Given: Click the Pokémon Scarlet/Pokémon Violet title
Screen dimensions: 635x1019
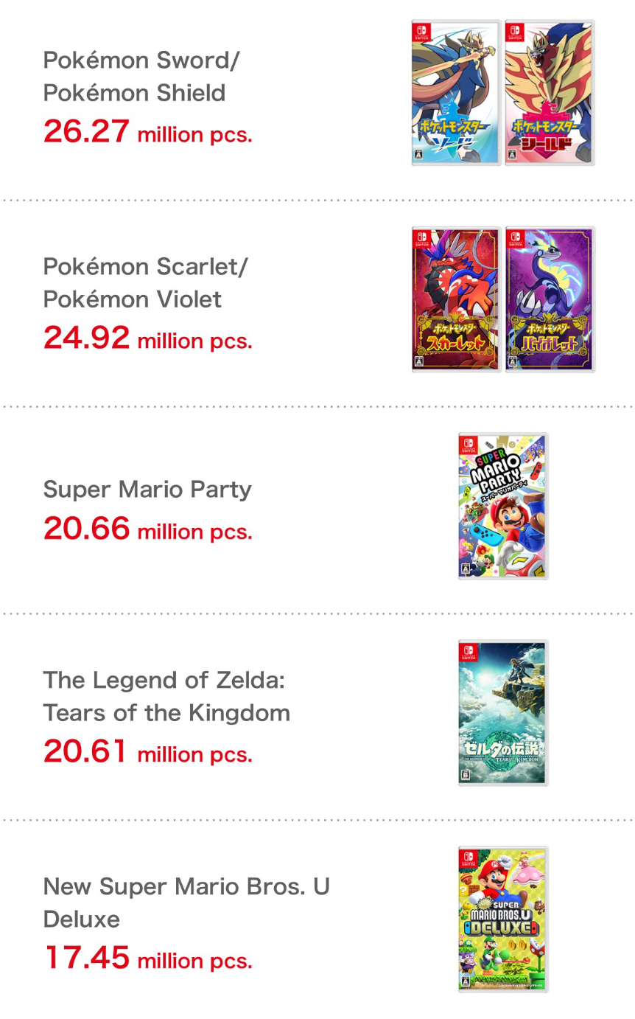Looking at the screenshot, I should click(146, 282).
